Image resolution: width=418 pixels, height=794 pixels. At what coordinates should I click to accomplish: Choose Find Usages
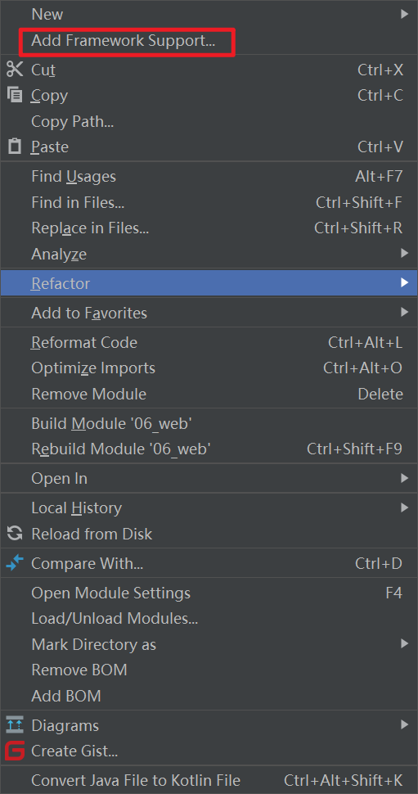[209, 176]
